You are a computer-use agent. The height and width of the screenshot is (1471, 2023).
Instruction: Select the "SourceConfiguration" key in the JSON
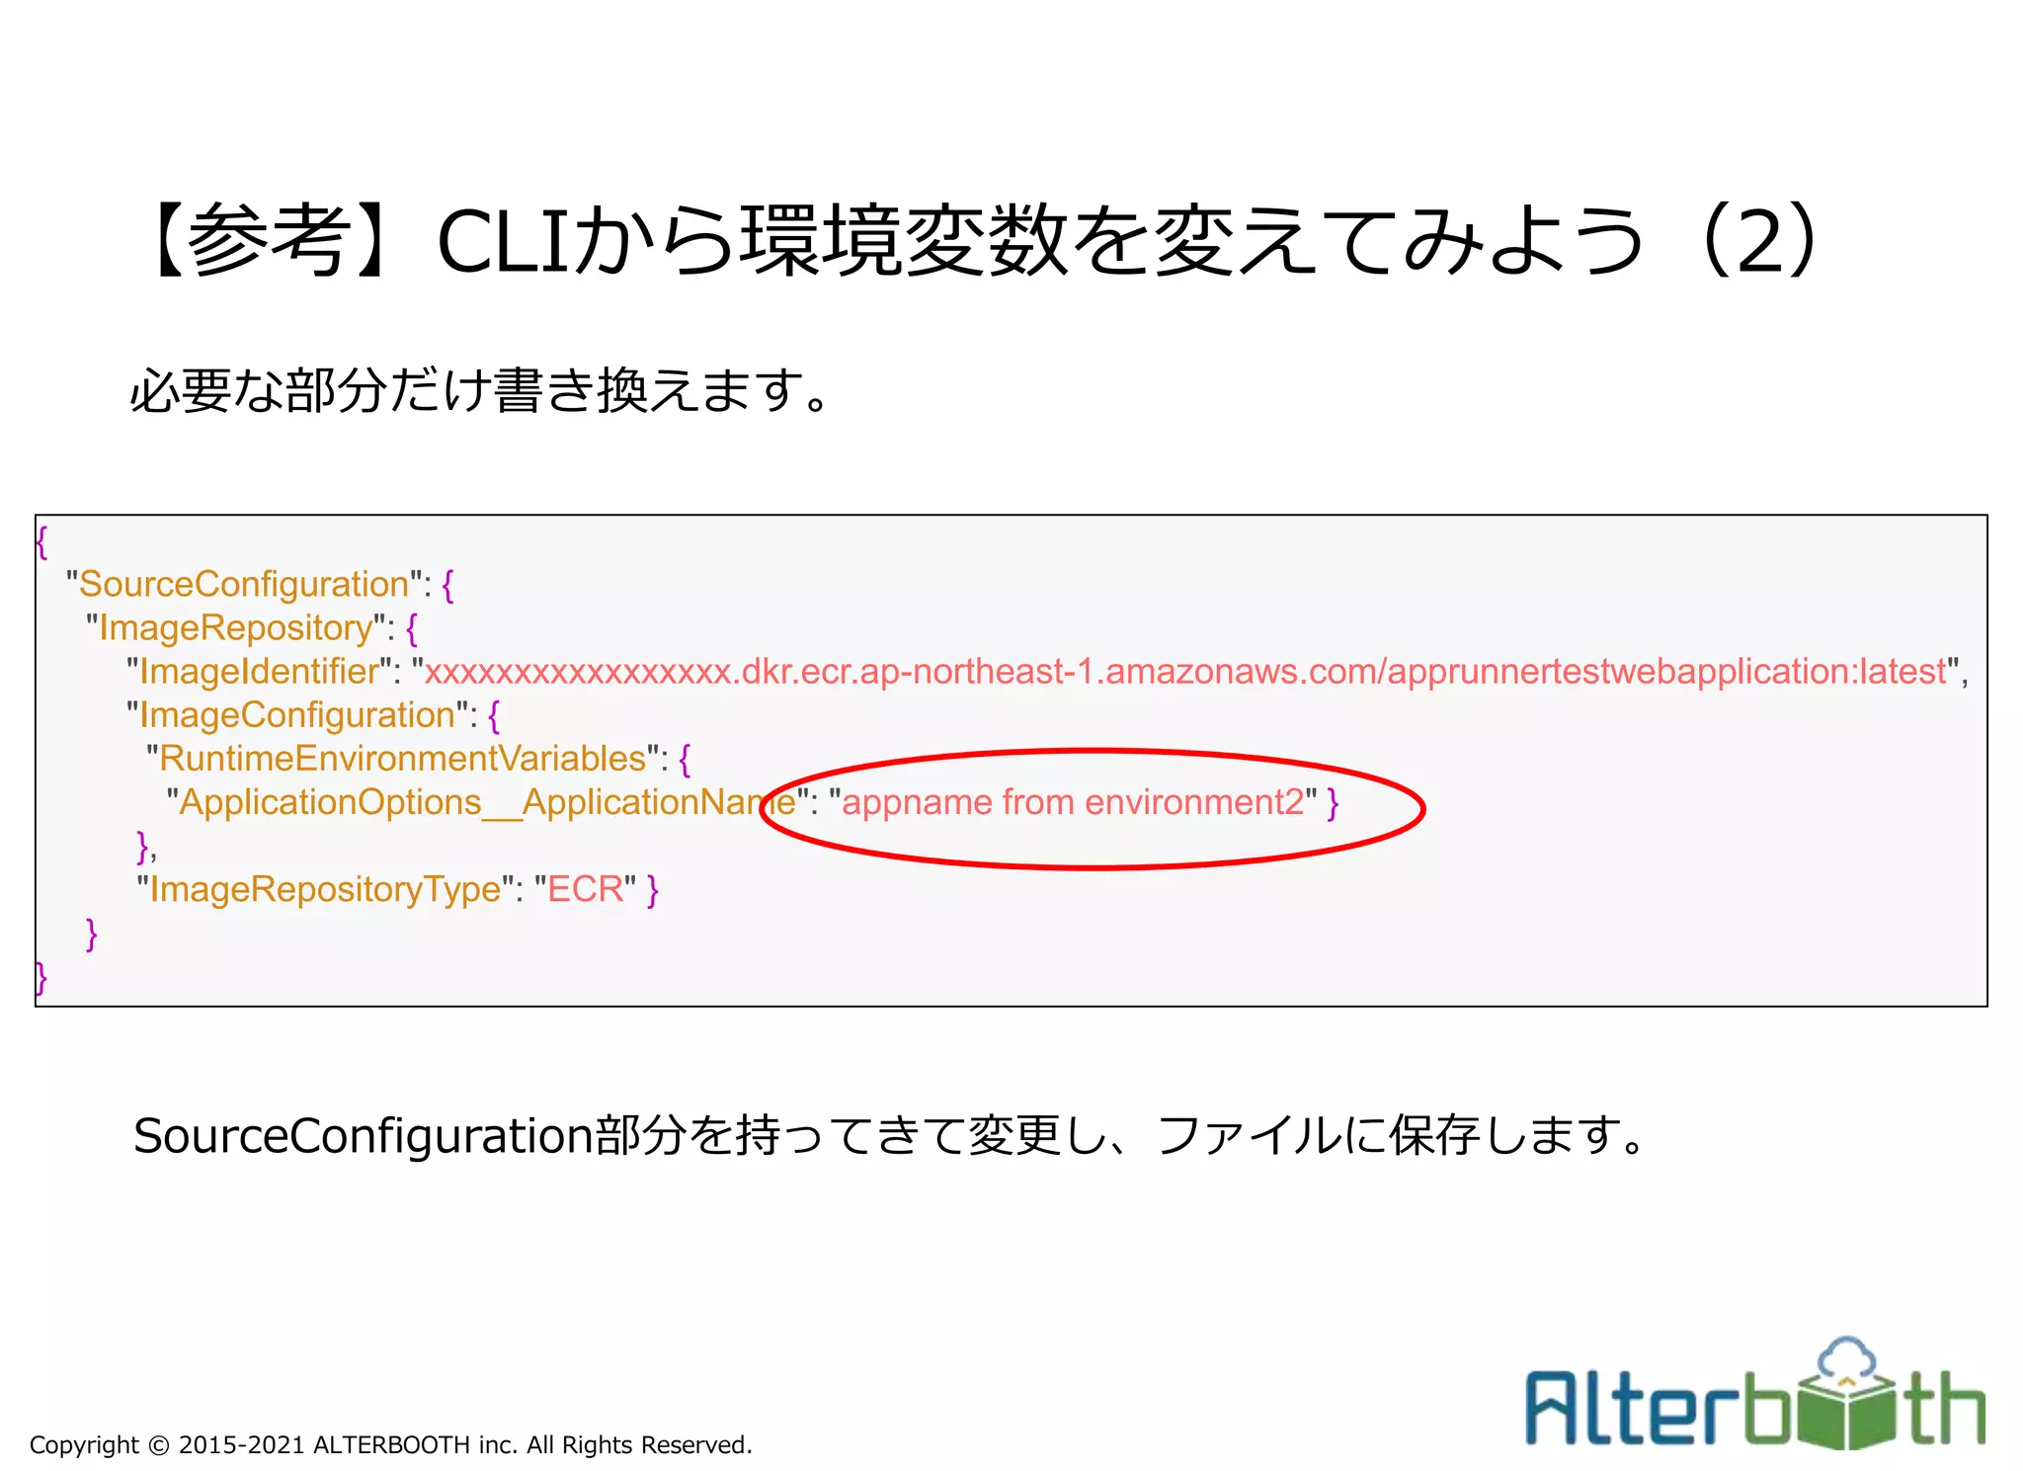244,584
